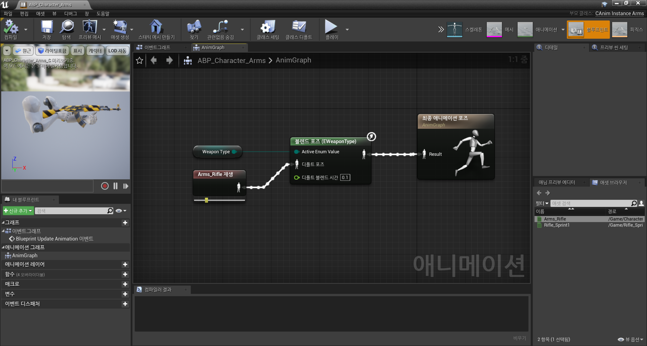Click the 컴파일 compile icon

[x=11, y=27]
